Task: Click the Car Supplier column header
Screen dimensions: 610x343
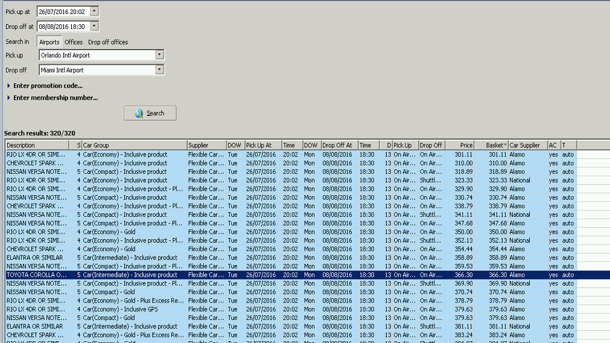Action: [x=525, y=146]
